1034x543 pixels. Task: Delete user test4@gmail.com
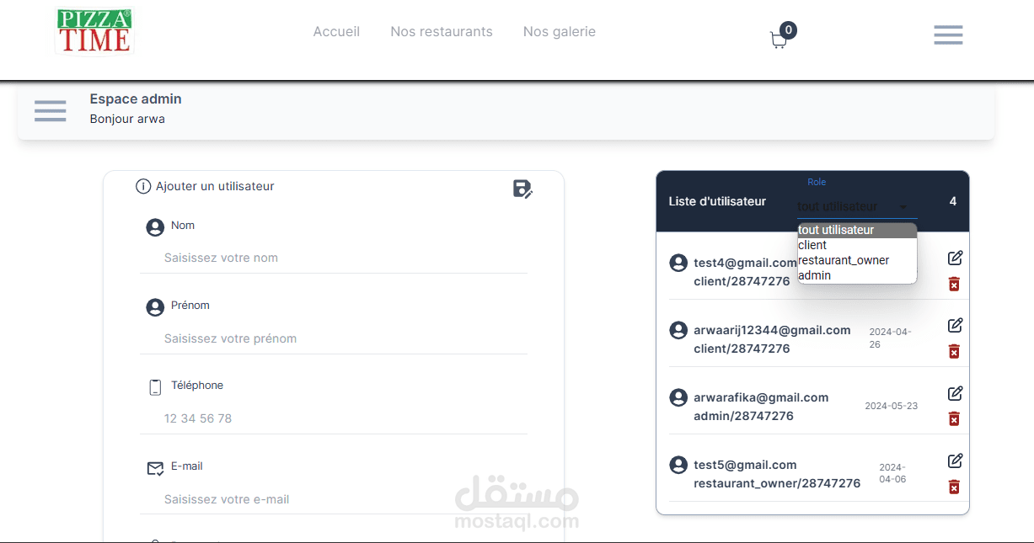click(954, 284)
